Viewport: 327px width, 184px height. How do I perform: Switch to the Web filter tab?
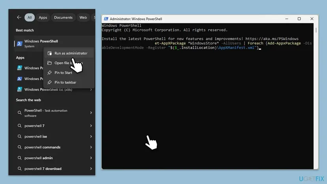pos(83,17)
